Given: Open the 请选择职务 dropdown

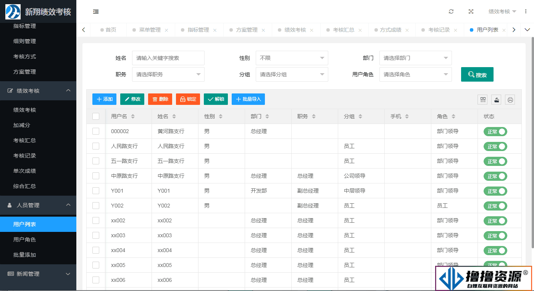Looking at the screenshot, I should point(168,74).
